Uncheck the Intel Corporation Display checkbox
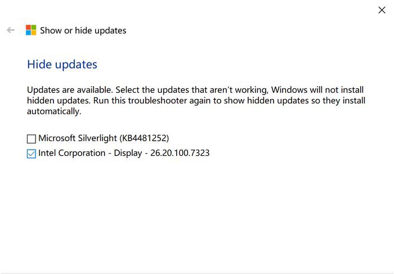Screen dimensions: 394x274 click(32, 154)
